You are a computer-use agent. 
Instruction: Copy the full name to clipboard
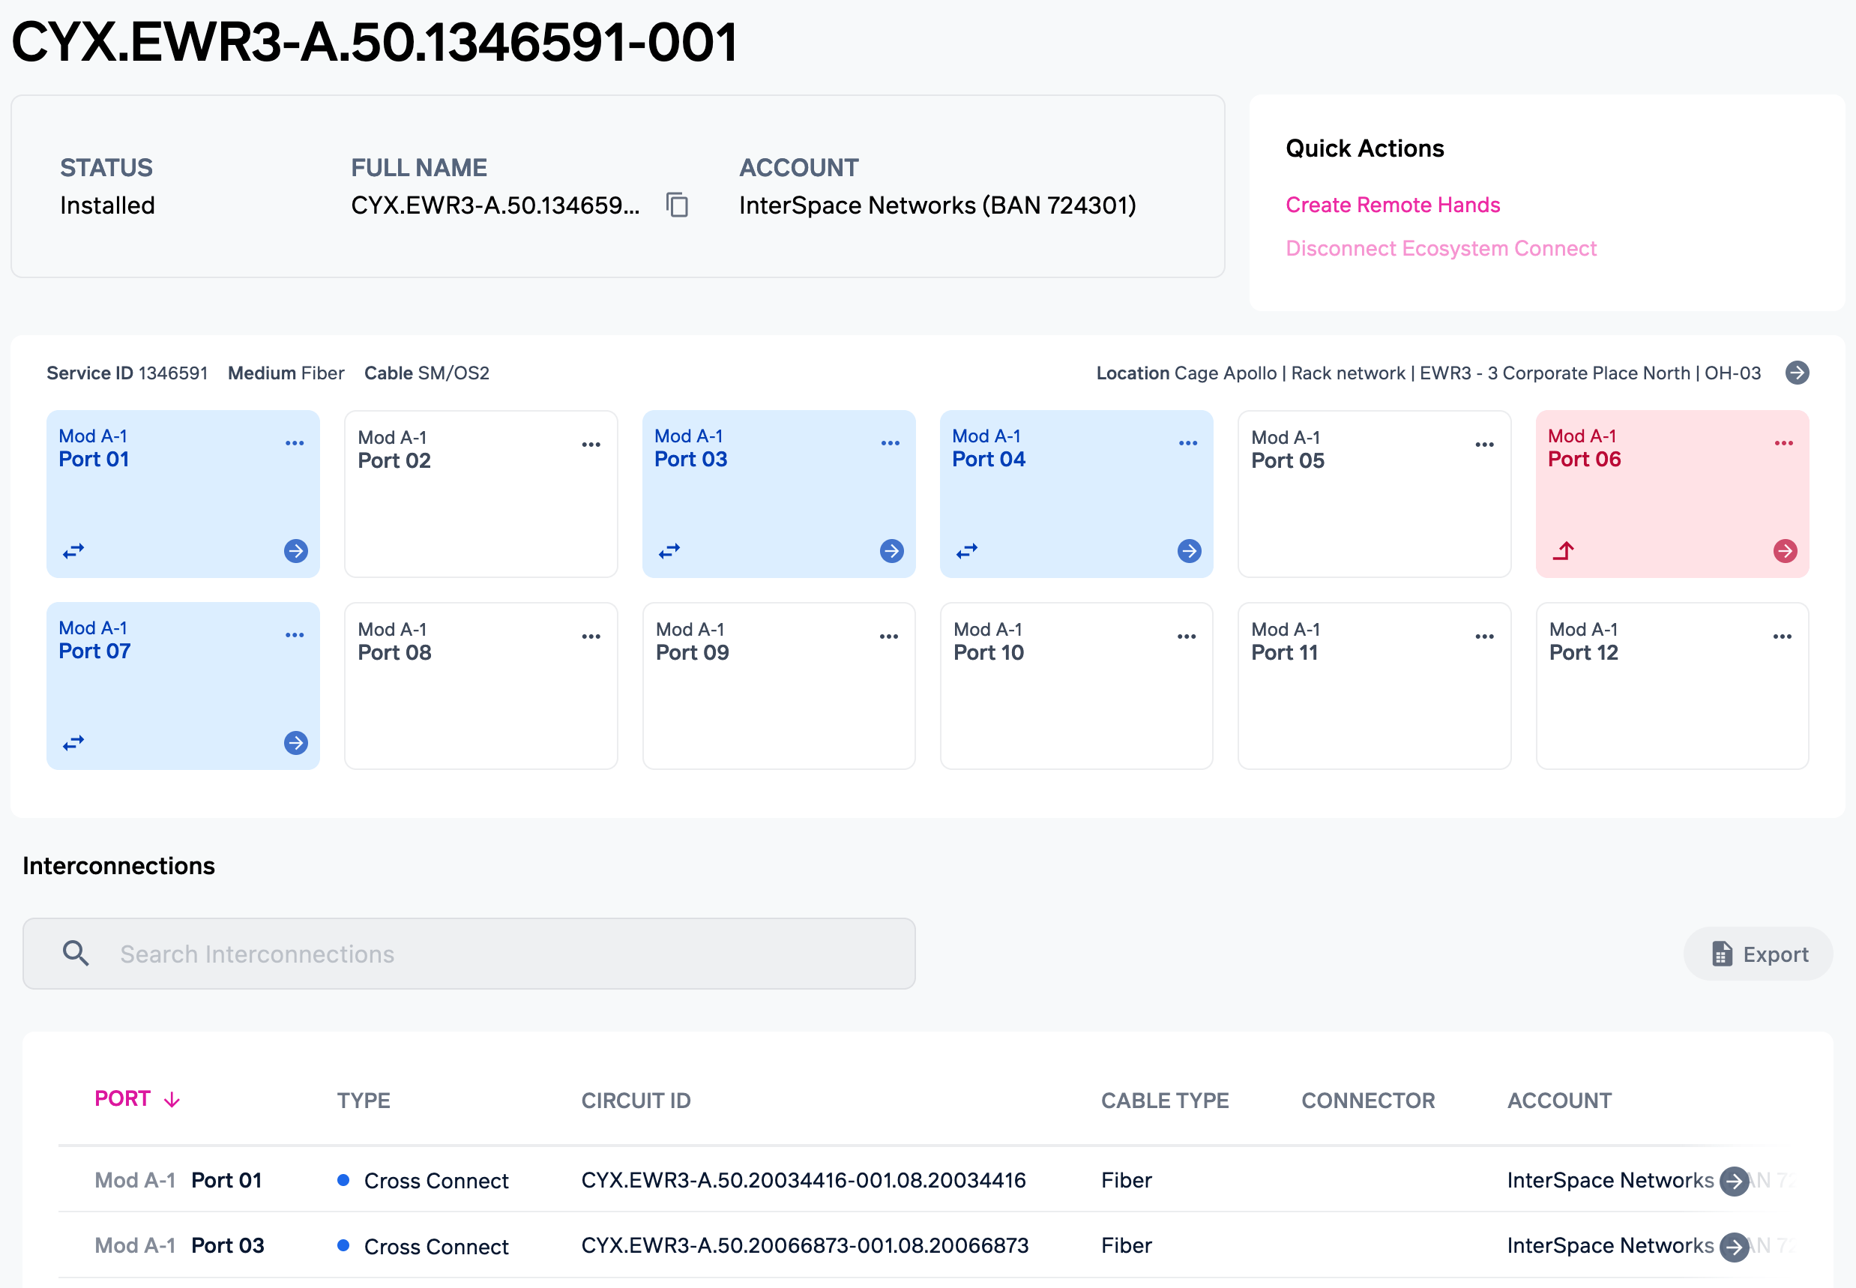[677, 205]
